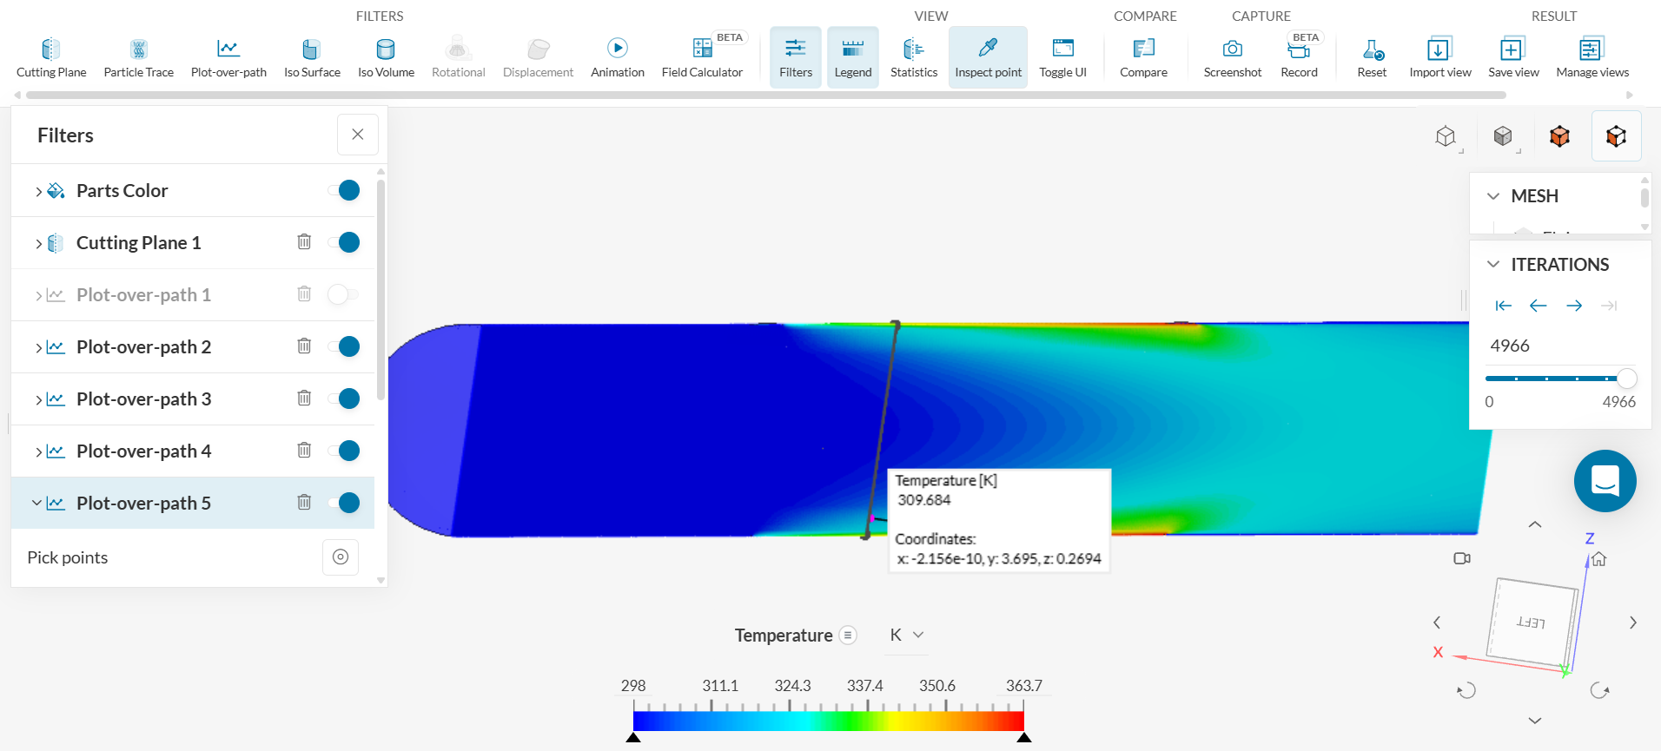The width and height of the screenshot is (1661, 751).
Task: Step to the next iteration
Action: coord(1574,306)
